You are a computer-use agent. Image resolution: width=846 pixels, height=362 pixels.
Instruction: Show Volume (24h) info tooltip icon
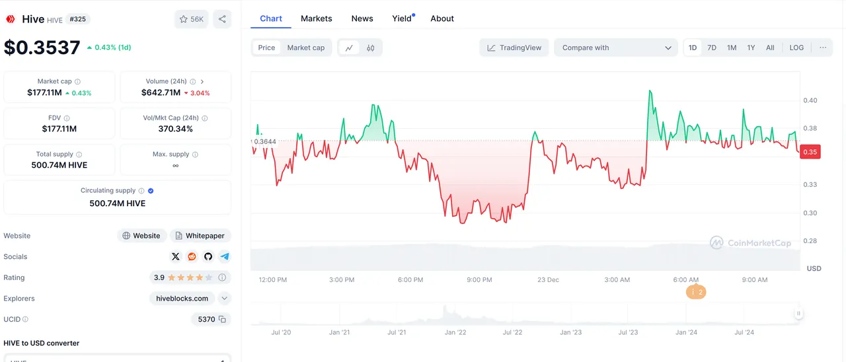(x=192, y=82)
